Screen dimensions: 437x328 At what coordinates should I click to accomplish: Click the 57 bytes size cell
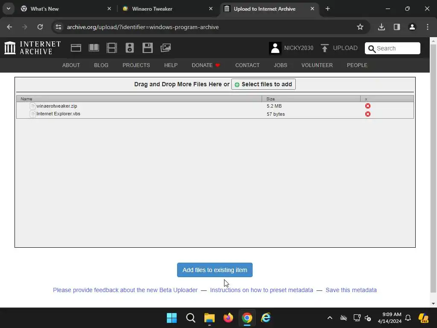(276, 114)
